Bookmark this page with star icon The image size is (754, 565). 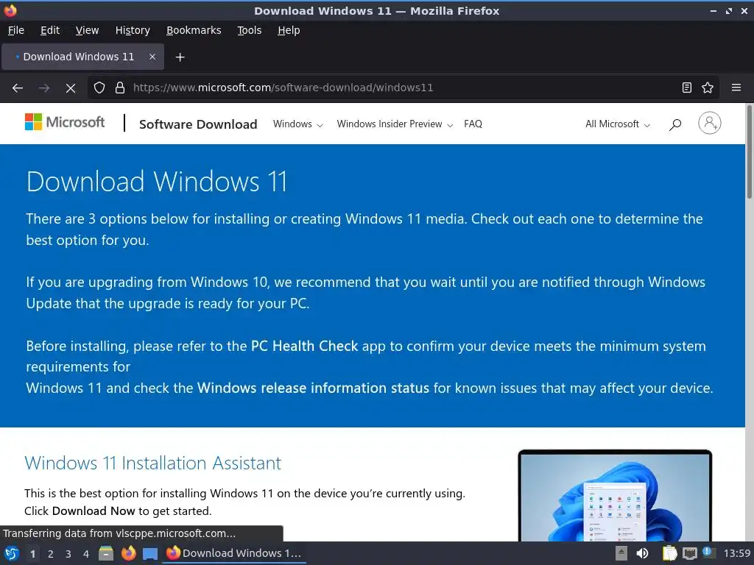pyautogui.click(x=708, y=88)
